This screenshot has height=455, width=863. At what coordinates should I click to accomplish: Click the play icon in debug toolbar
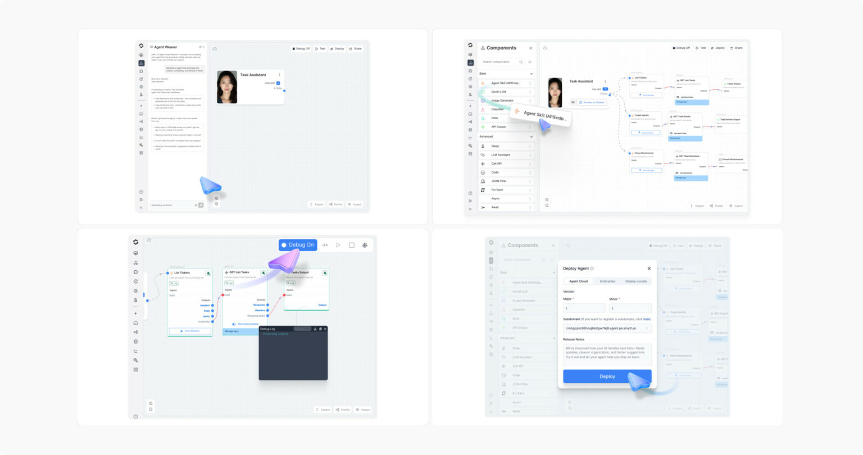pyautogui.click(x=338, y=245)
